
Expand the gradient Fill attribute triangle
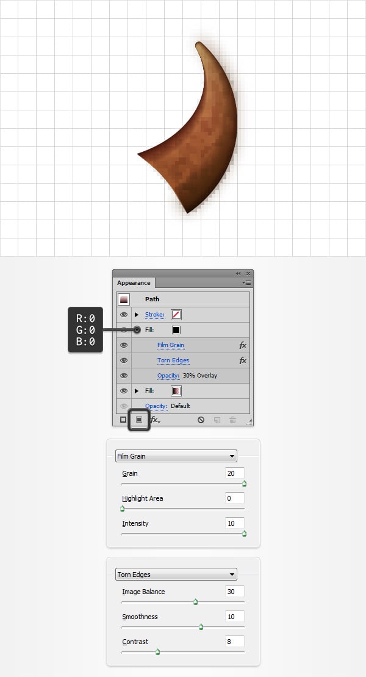coord(137,391)
